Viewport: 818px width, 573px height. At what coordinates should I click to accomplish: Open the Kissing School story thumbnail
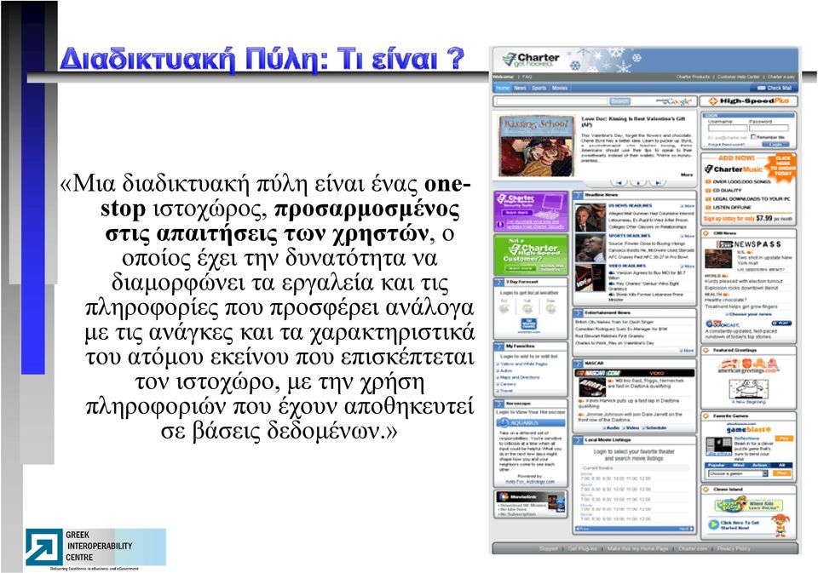[x=536, y=146]
